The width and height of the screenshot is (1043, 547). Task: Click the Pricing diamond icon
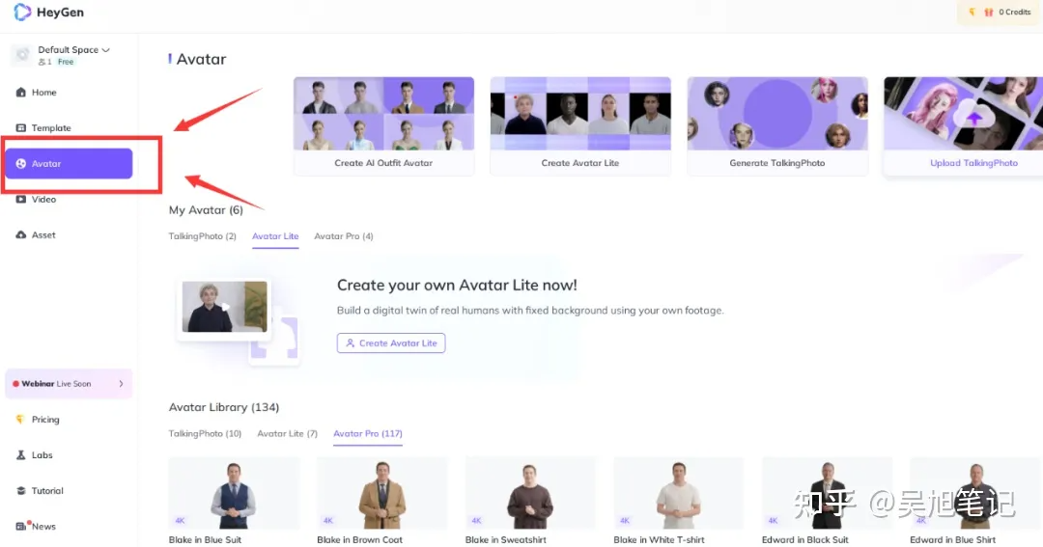pyautogui.click(x=20, y=420)
